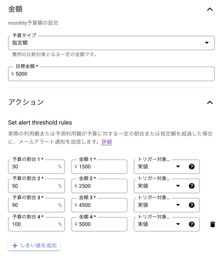The width and height of the screenshot is (224, 264).
Task: Click help icon for threshold 4 trigger
Action: pos(191,224)
